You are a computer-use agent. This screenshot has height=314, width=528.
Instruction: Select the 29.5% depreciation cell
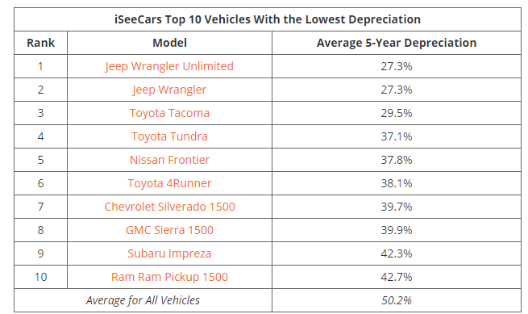click(397, 113)
